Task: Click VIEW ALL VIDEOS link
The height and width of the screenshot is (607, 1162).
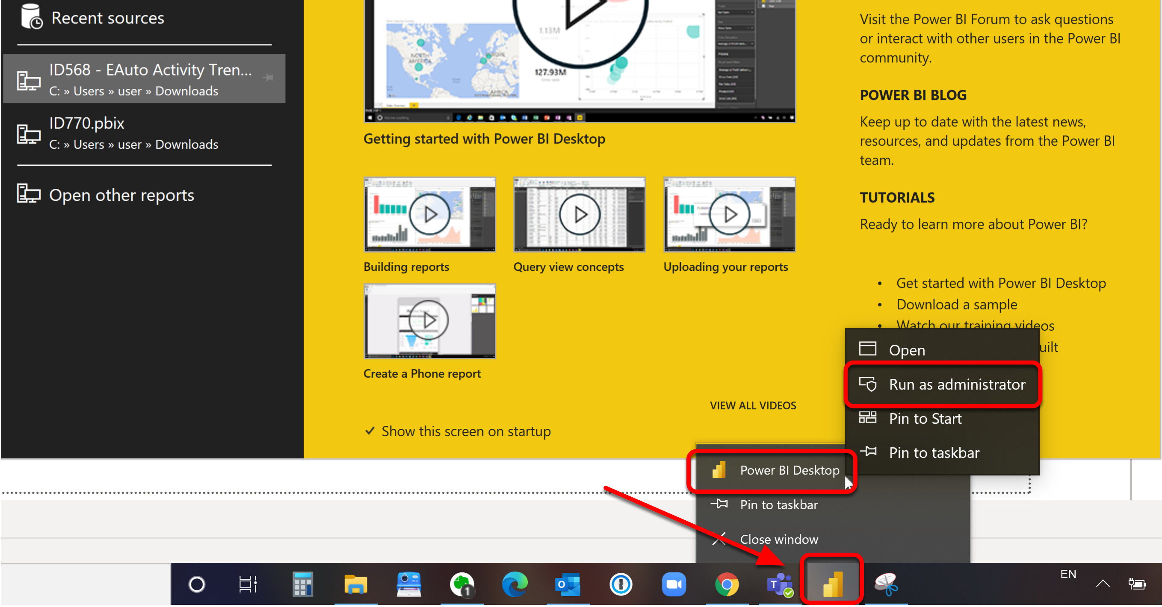Action: click(x=753, y=405)
